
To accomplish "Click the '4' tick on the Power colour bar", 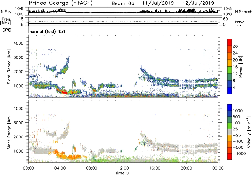I will click(x=234, y=87).
